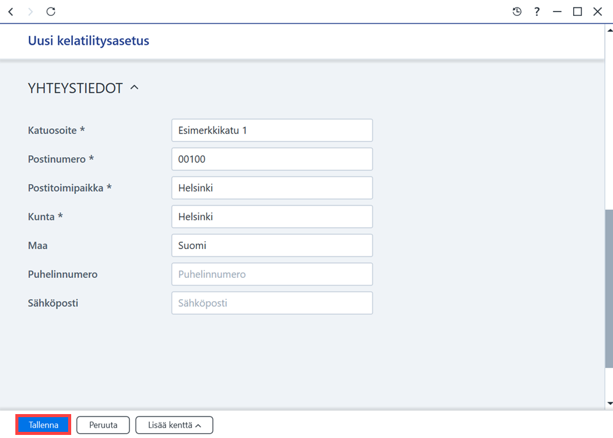This screenshot has width=613, height=438.
Task: Click the Maa label
Action: [x=37, y=245]
